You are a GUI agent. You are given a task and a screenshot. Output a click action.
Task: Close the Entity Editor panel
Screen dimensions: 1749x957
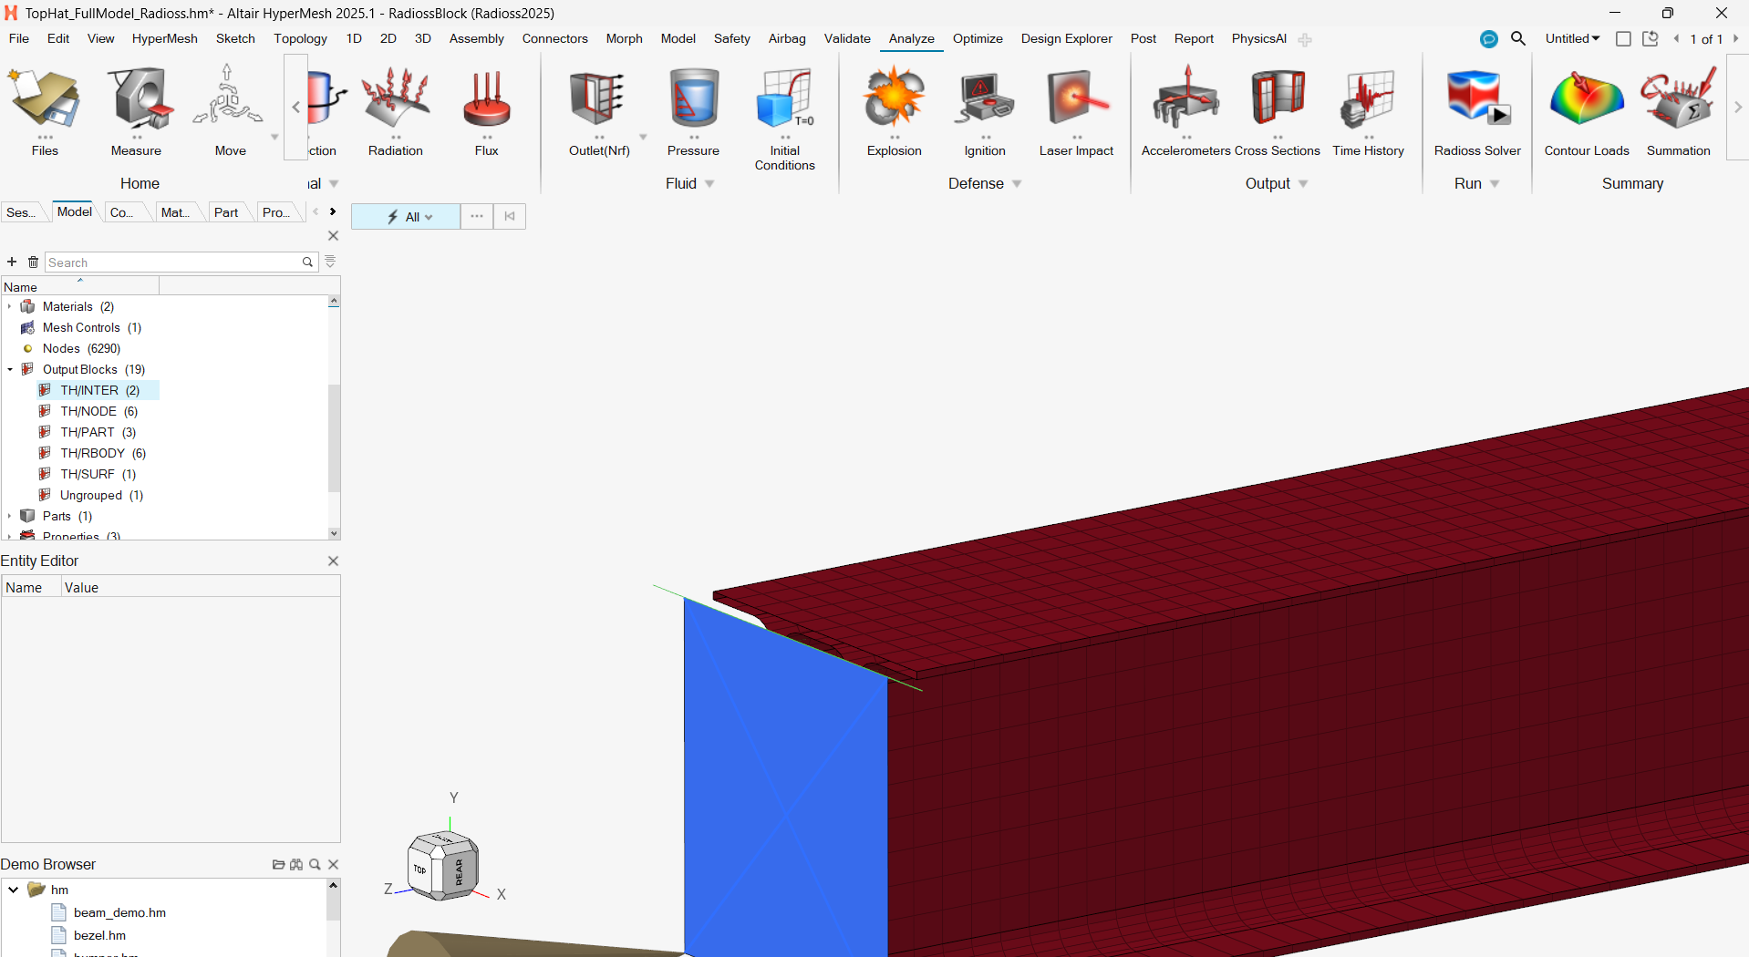pyautogui.click(x=333, y=561)
